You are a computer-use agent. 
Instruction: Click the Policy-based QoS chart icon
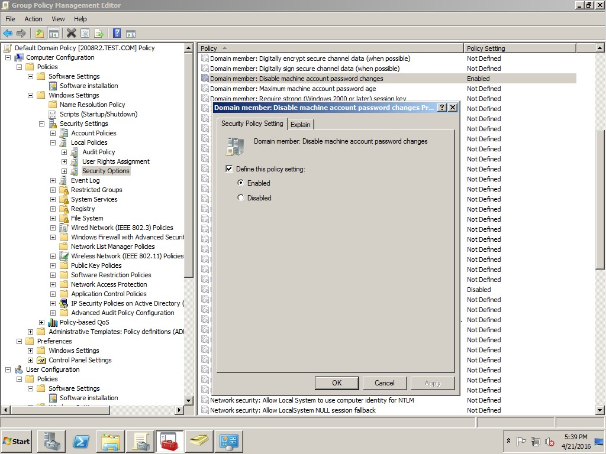(53, 322)
